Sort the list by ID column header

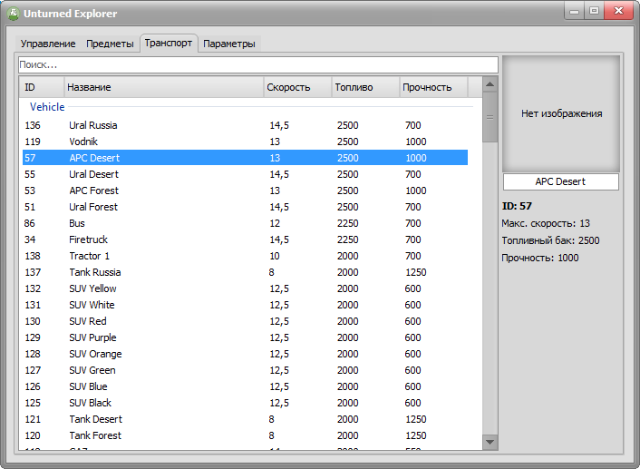coord(42,87)
